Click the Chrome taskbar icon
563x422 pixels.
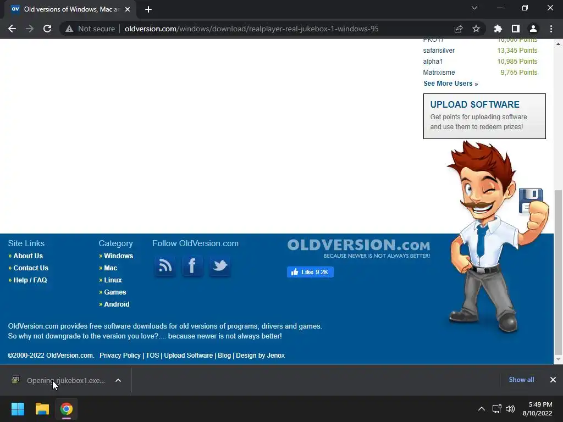pos(67,409)
